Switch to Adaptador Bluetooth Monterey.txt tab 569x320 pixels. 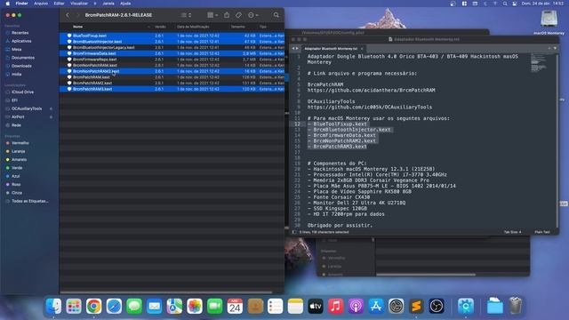pyautogui.click(x=331, y=48)
